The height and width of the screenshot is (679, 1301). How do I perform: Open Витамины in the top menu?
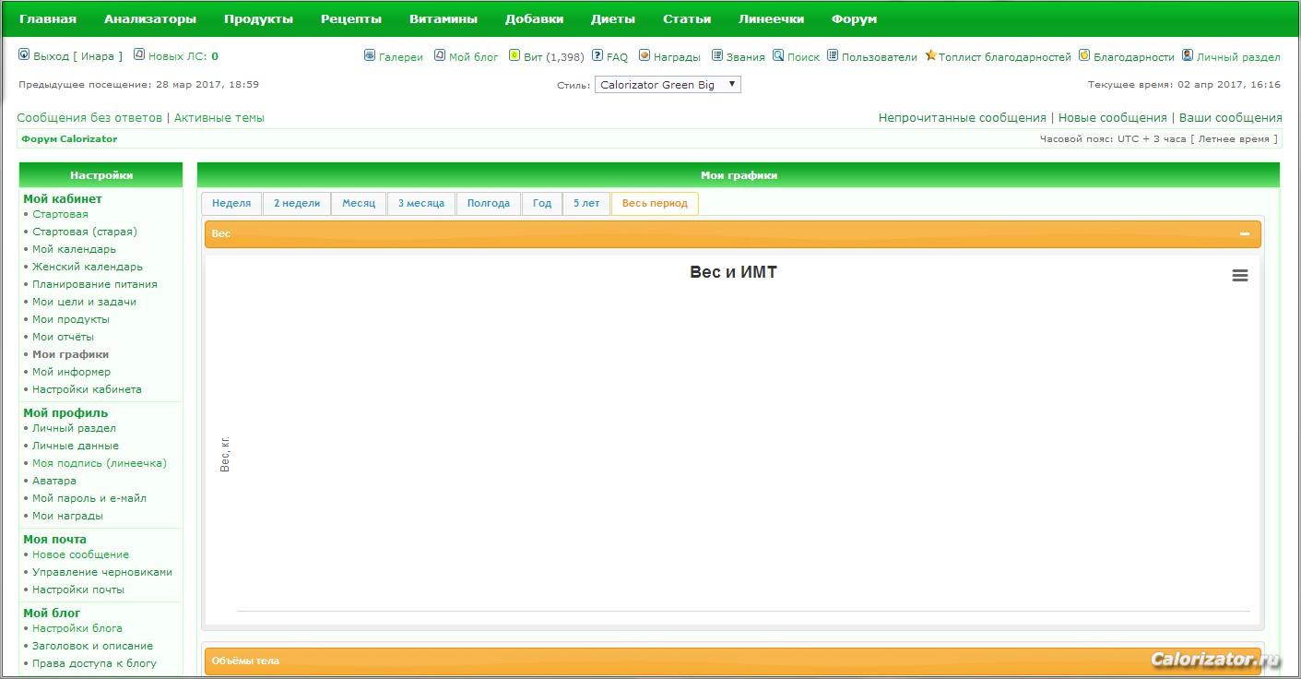click(444, 18)
